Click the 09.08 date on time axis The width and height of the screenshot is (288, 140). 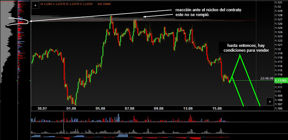159,109
